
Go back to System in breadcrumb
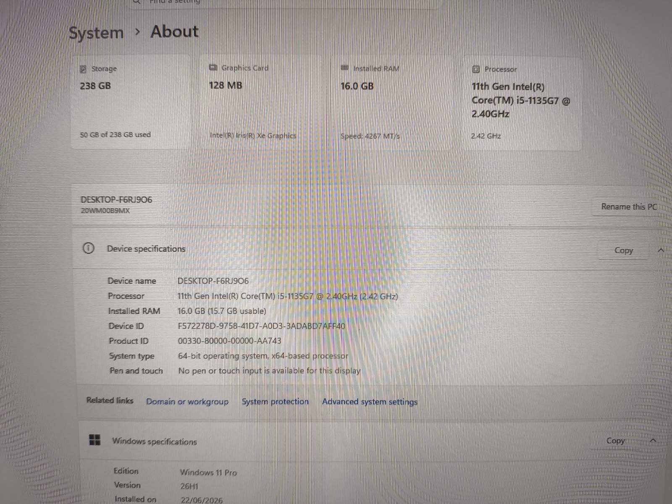[x=96, y=33]
